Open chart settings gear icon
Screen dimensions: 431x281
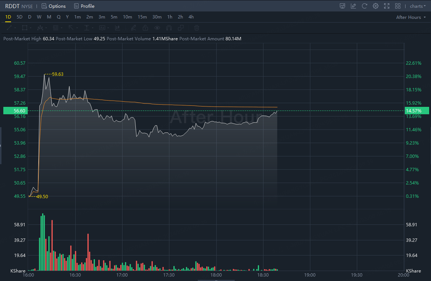(x=376, y=6)
